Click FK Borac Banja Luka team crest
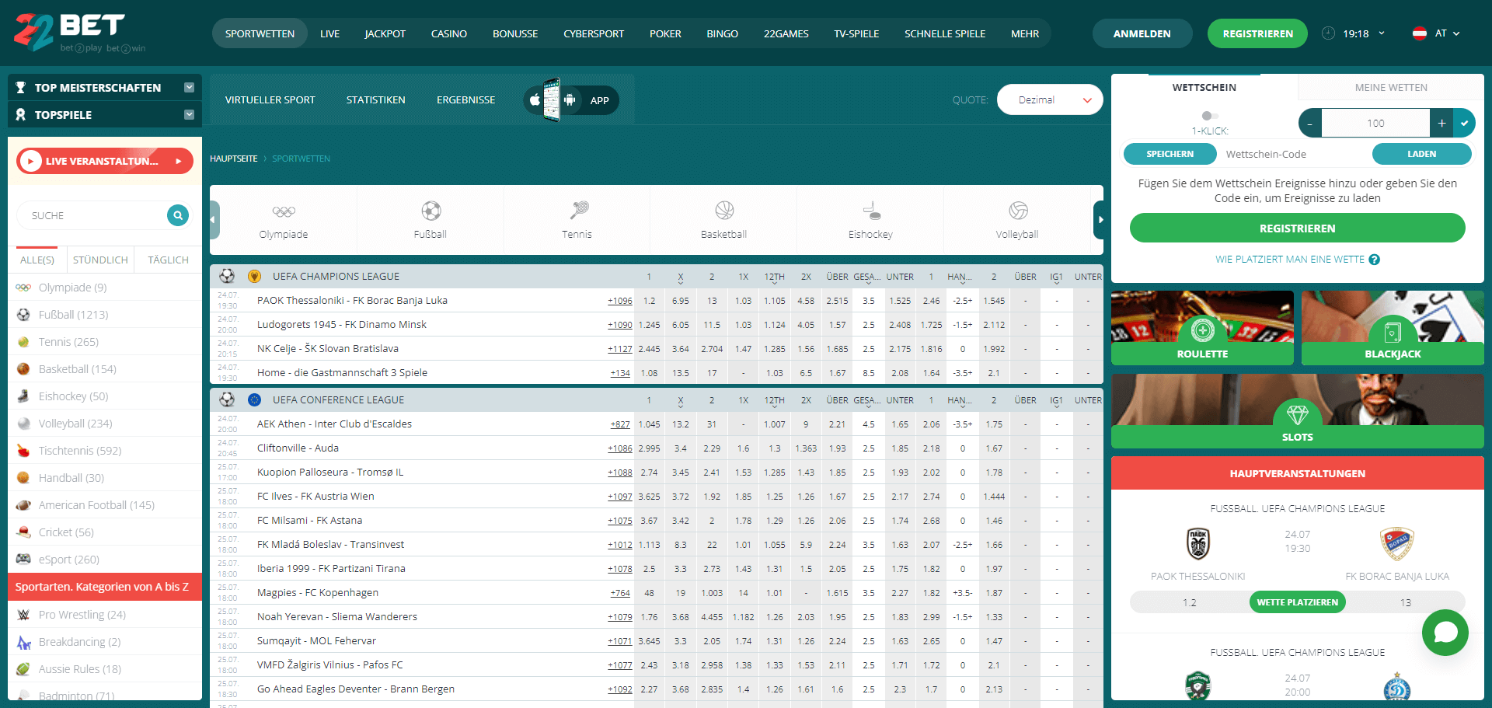This screenshot has height=708, width=1492. tap(1397, 543)
